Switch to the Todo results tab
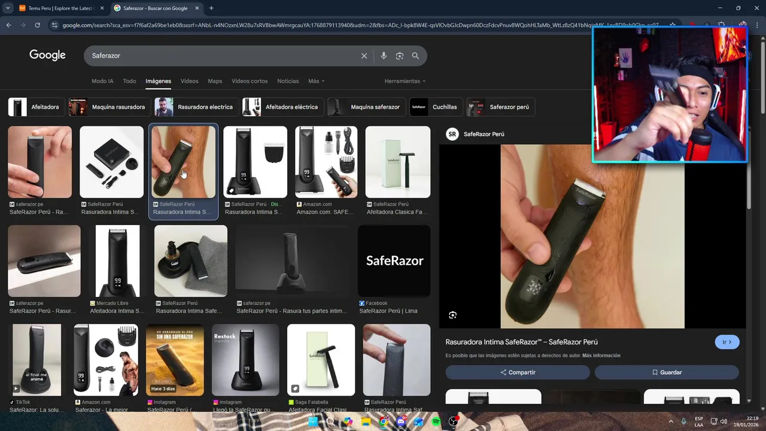This screenshot has width=766, height=431. pos(129,81)
